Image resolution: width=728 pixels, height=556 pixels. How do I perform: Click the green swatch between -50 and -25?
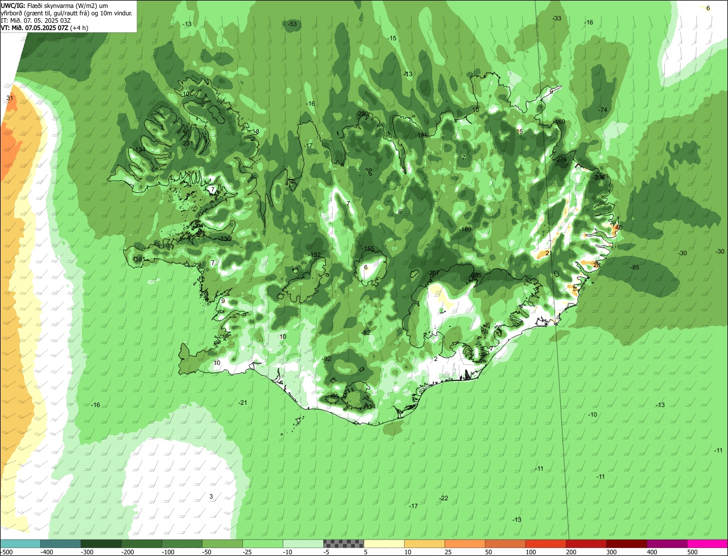click(x=222, y=544)
